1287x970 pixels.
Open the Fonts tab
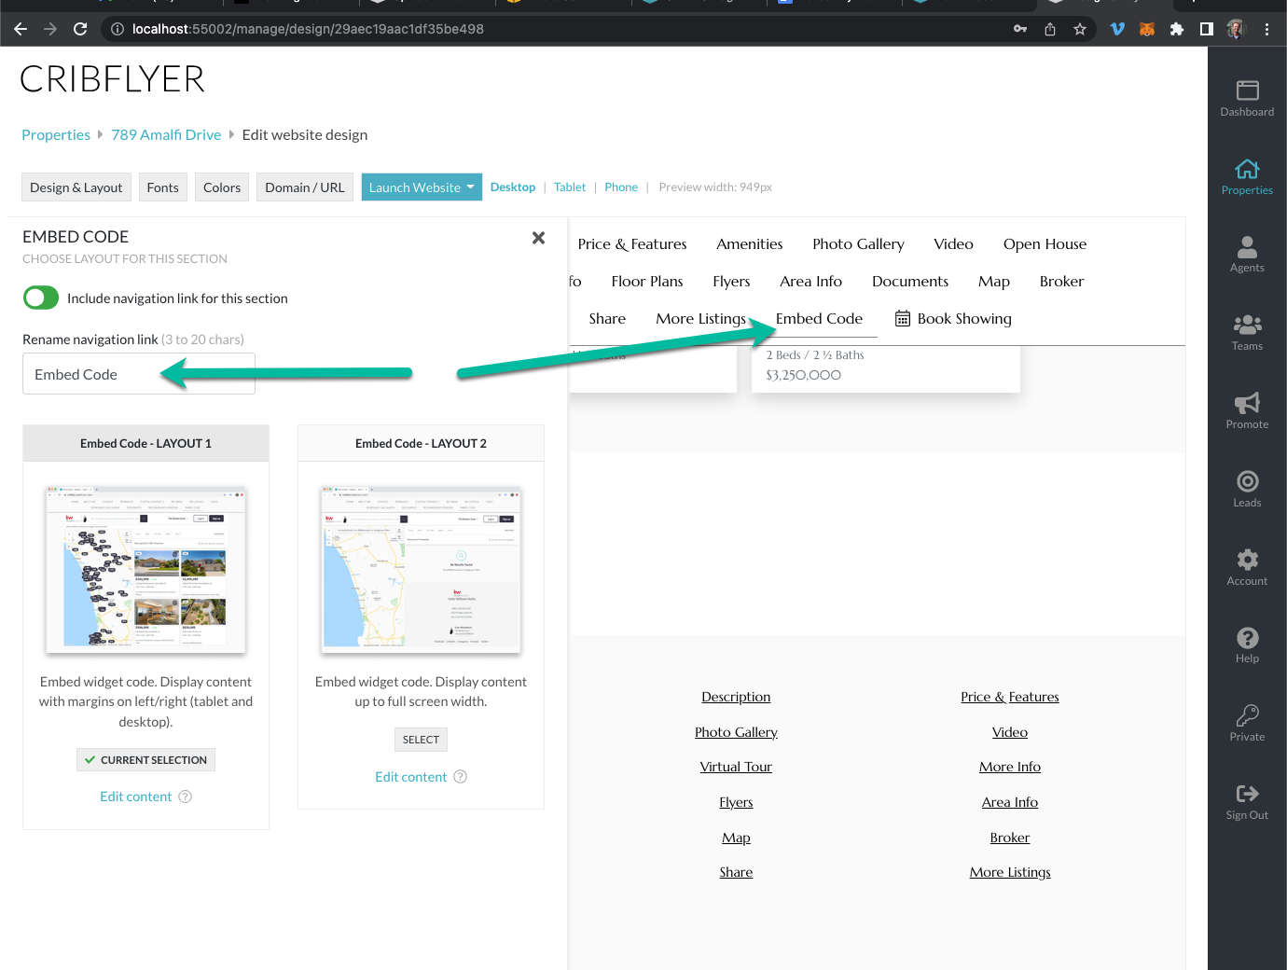(x=162, y=187)
